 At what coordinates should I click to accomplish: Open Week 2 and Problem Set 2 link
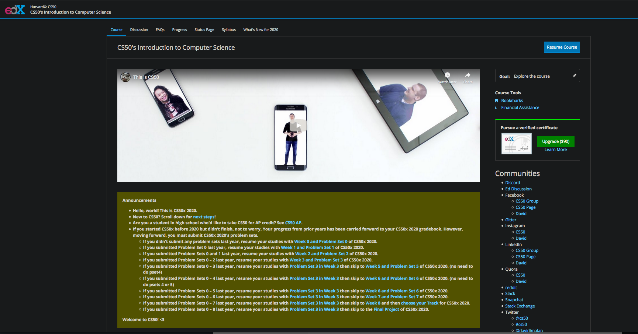(322, 254)
